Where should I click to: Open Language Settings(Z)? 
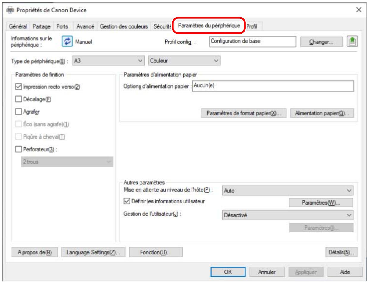93,253
